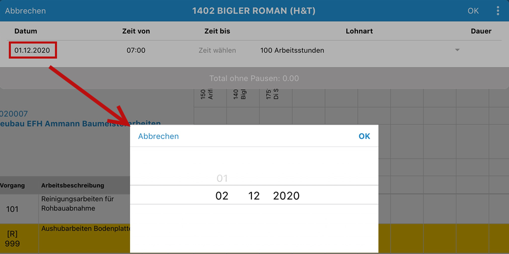This screenshot has height=254, width=509.
Task: Select 100 Arbeitsstunden wage type
Action: pos(292,50)
